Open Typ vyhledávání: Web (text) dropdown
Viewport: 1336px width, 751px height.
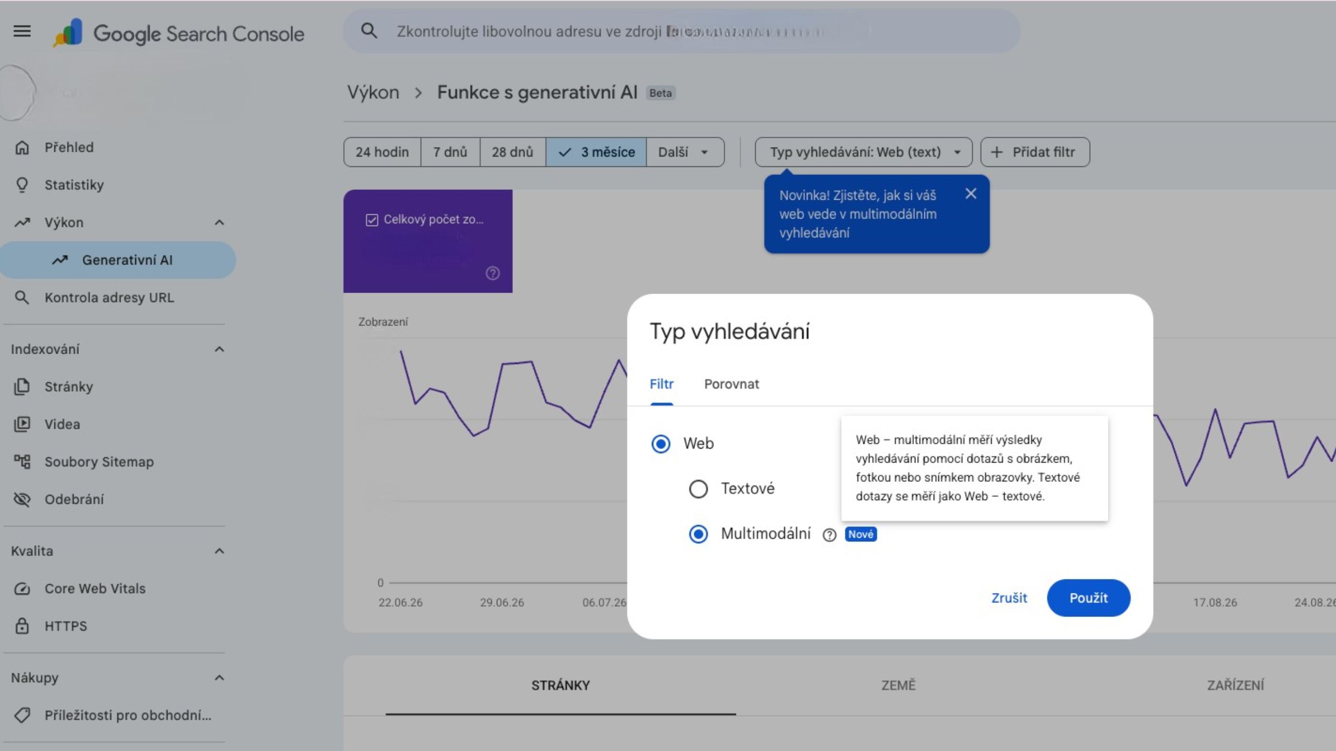click(x=864, y=152)
